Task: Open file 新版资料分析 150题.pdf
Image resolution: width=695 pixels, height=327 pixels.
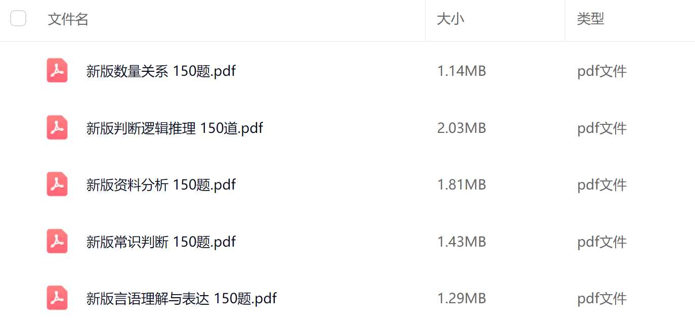Action: [161, 185]
